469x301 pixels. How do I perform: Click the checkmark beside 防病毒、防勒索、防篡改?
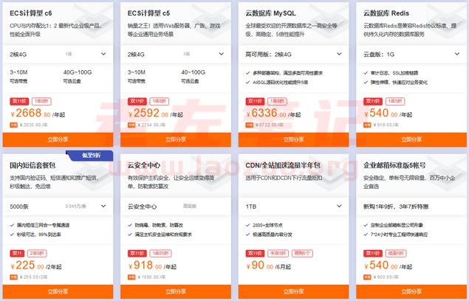pos(130,225)
